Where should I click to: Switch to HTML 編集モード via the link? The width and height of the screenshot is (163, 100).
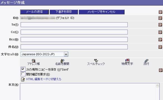pos(44,79)
